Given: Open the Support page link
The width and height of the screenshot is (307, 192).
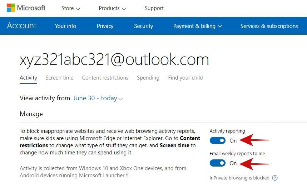Looking at the screenshot, I should coord(154,8).
